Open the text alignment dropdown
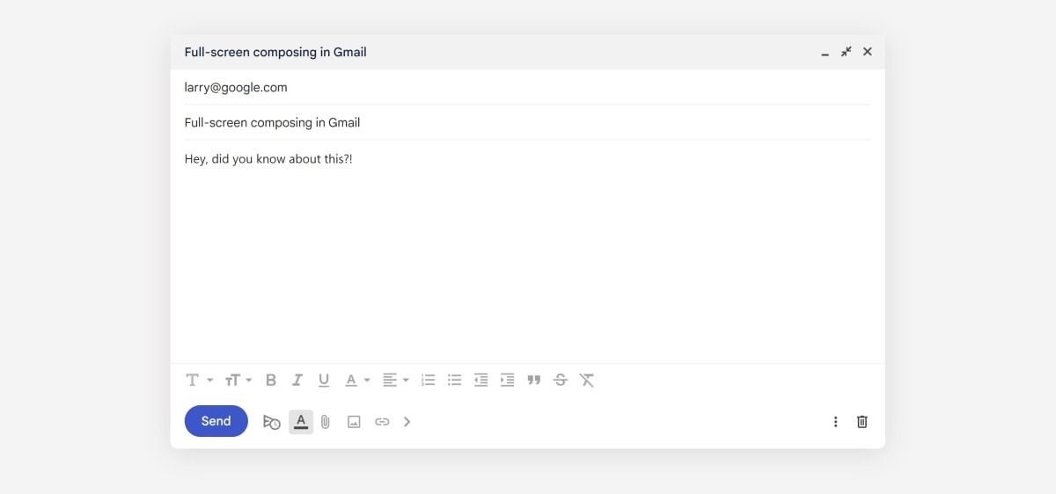The height and width of the screenshot is (494, 1056). (395, 381)
